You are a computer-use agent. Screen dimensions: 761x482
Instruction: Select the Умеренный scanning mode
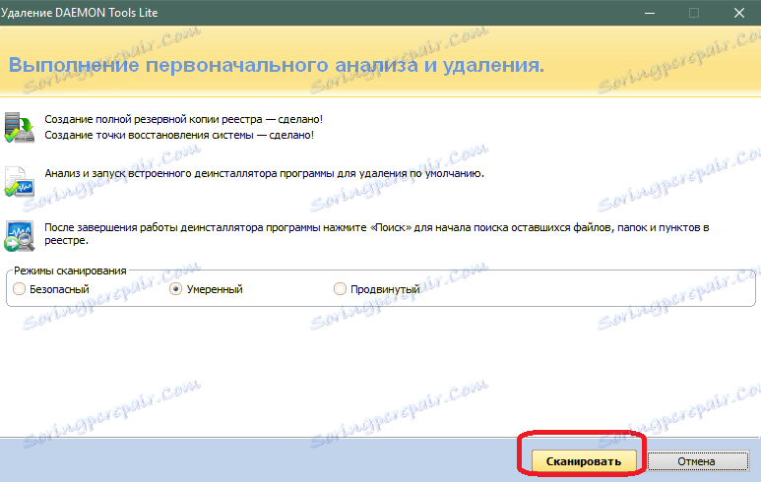[206, 289]
